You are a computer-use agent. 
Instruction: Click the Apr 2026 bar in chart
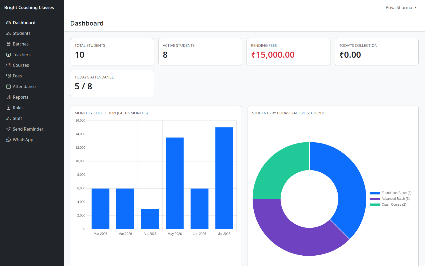pyautogui.click(x=150, y=219)
